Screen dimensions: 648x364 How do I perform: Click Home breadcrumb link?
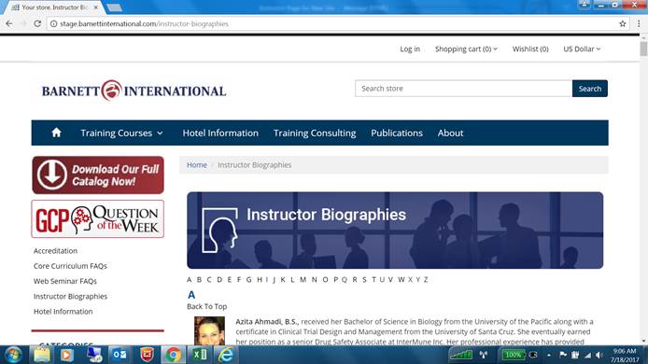[197, 165]
